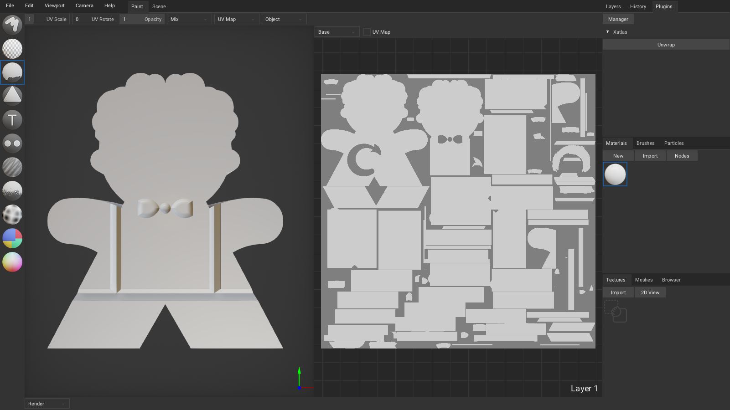Open the File menu

pyautogui.click(x=10, y=6)
